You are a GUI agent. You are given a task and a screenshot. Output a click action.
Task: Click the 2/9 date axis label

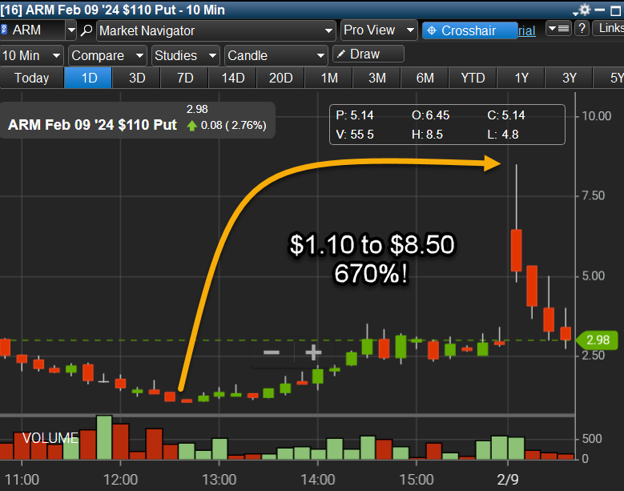508,480
